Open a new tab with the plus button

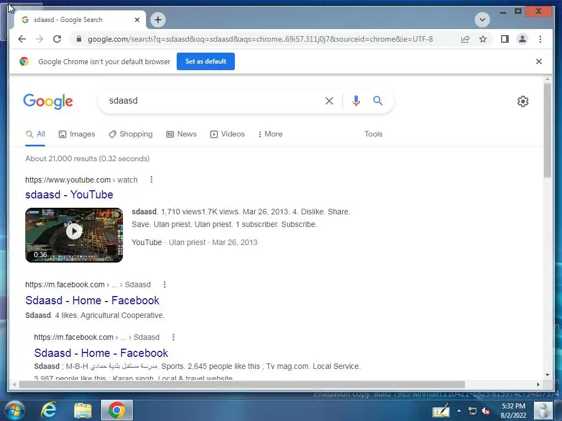158,20
